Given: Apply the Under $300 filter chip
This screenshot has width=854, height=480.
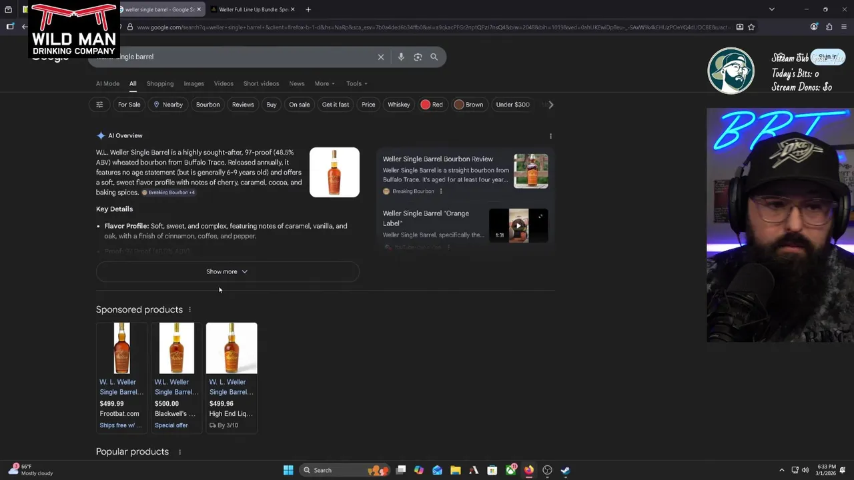Looking at the screenshot, I should 512,105.
